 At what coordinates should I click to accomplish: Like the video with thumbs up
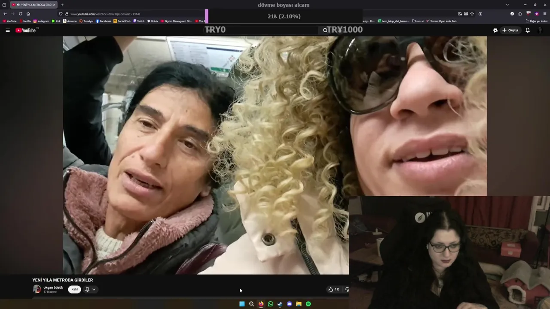pyautogui.click(x=334, y=289)
